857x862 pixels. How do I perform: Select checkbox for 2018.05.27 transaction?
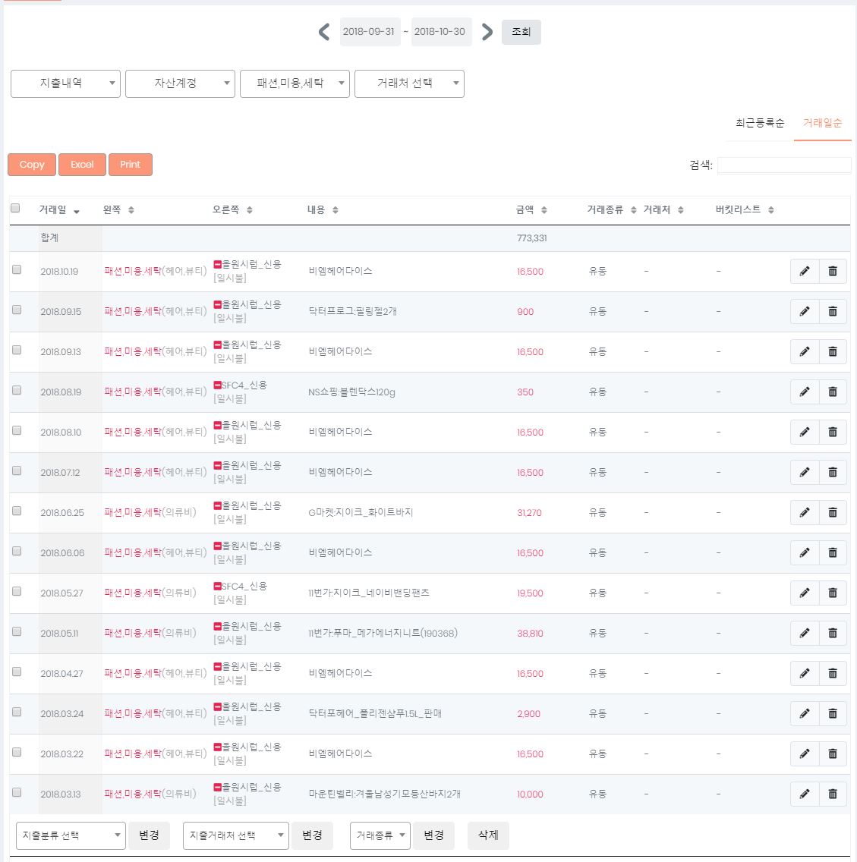17,591
